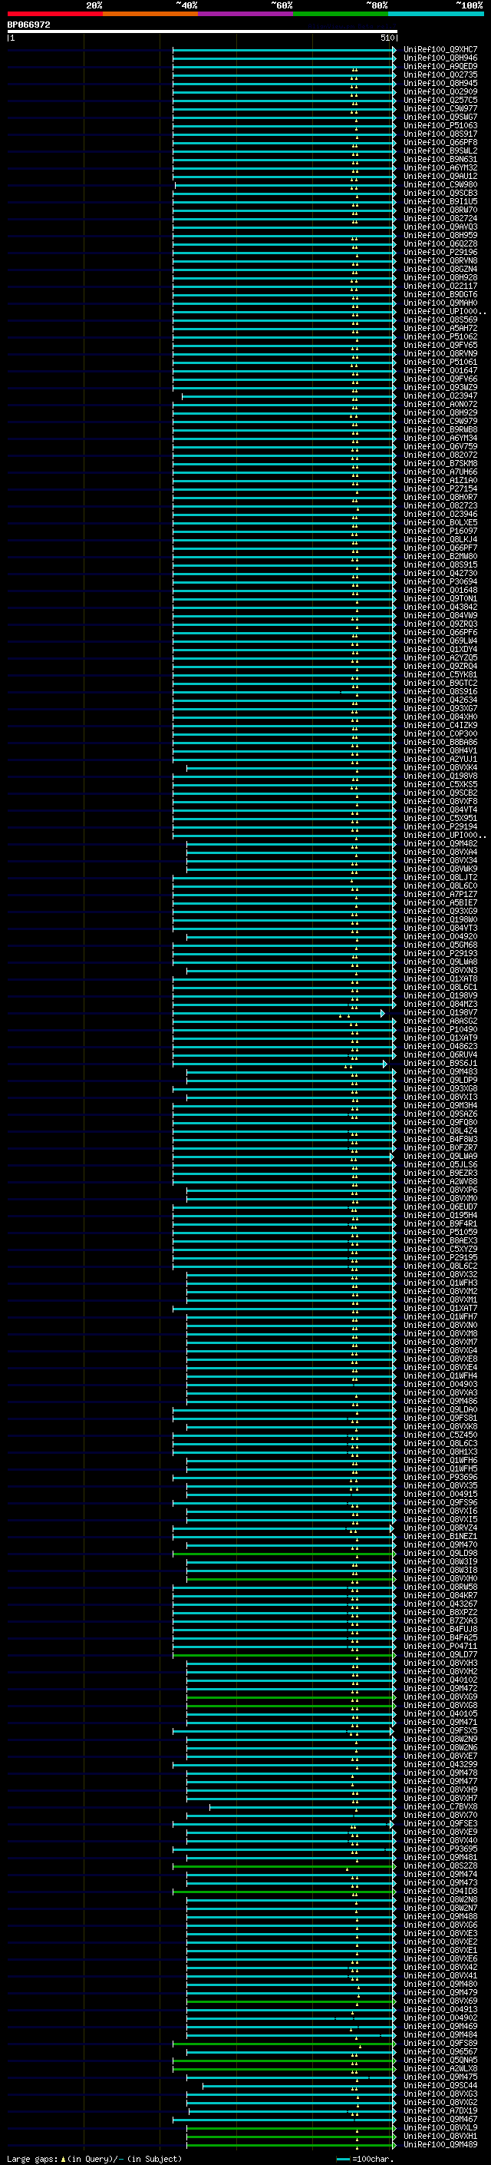Select the UniRef100_P10490 label
491x2165 pixels.
[440, 1030]
